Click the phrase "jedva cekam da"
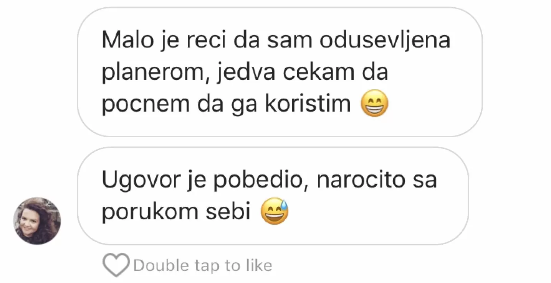This screenshot has width=551, height=283. point(302,72)
